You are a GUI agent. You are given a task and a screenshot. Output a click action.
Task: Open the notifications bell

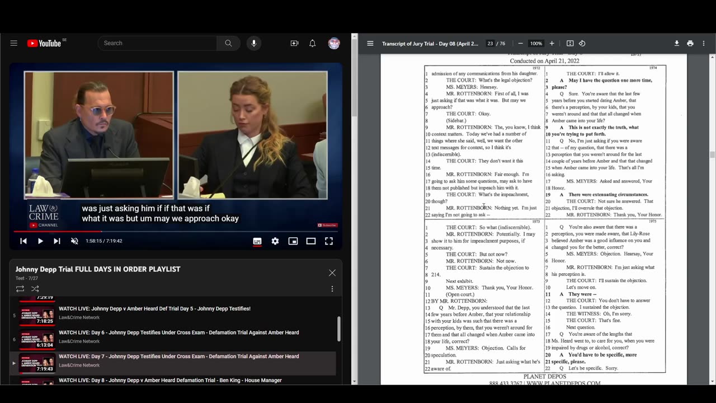(313, 43)
